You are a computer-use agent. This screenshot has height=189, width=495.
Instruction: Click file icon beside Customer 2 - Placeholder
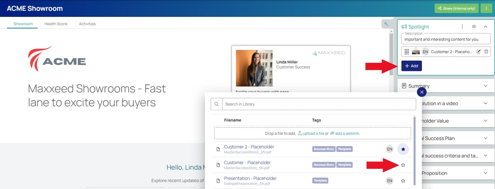point(219,149)
